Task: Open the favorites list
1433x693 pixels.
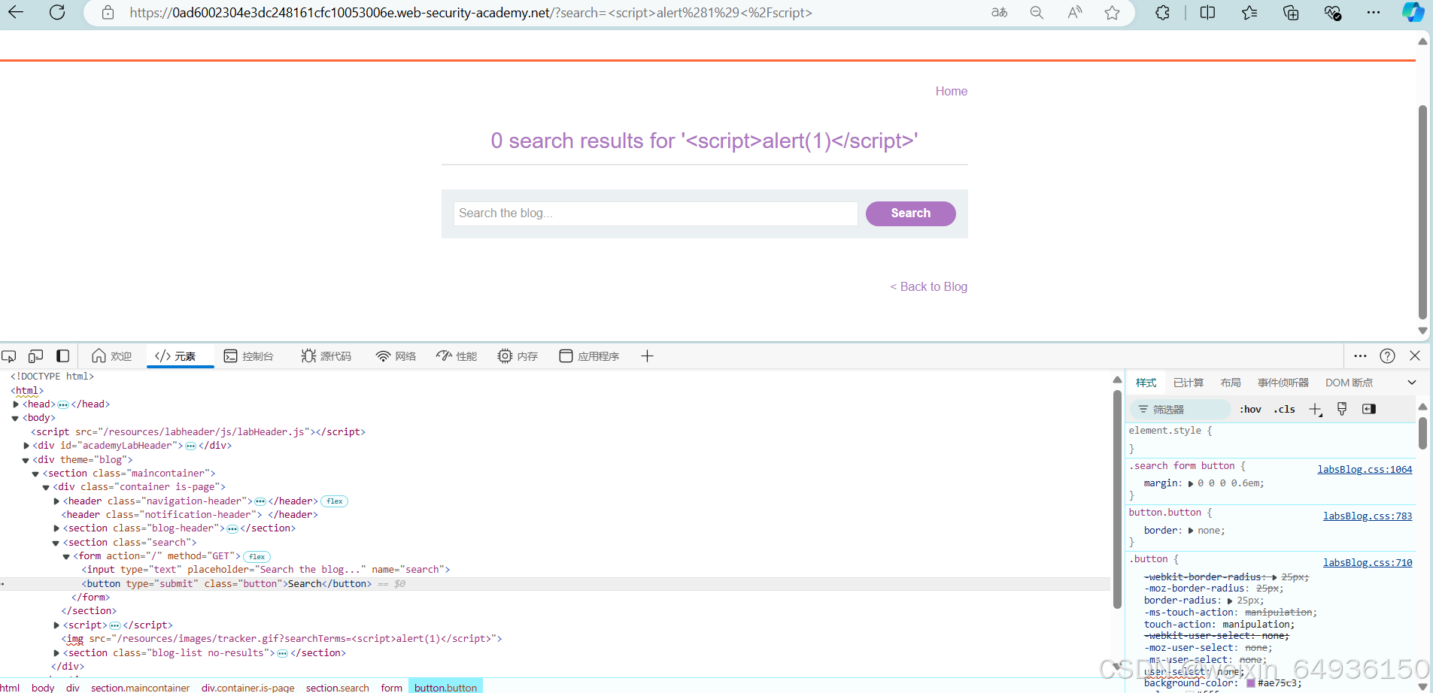Action: (1249, 12)
